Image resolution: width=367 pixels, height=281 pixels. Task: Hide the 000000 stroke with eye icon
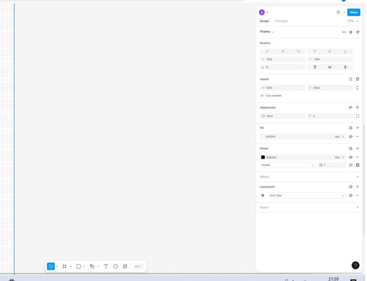tap(351, 157)
